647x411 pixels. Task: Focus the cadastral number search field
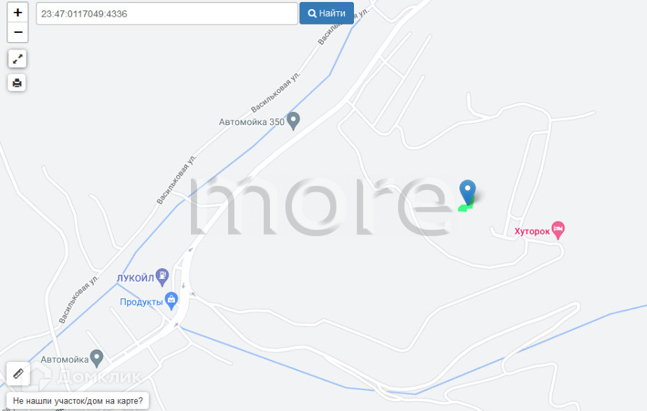166,13
